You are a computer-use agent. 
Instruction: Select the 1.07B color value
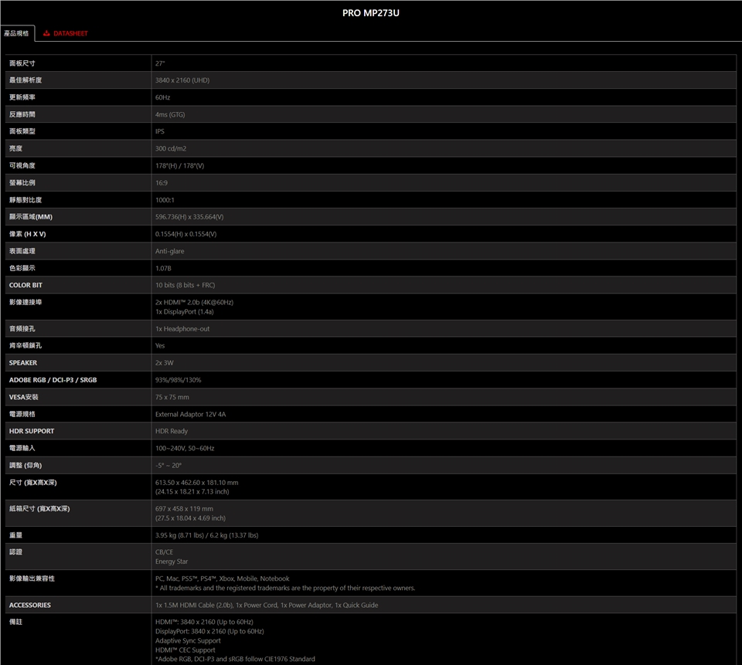tap(163, 268)
